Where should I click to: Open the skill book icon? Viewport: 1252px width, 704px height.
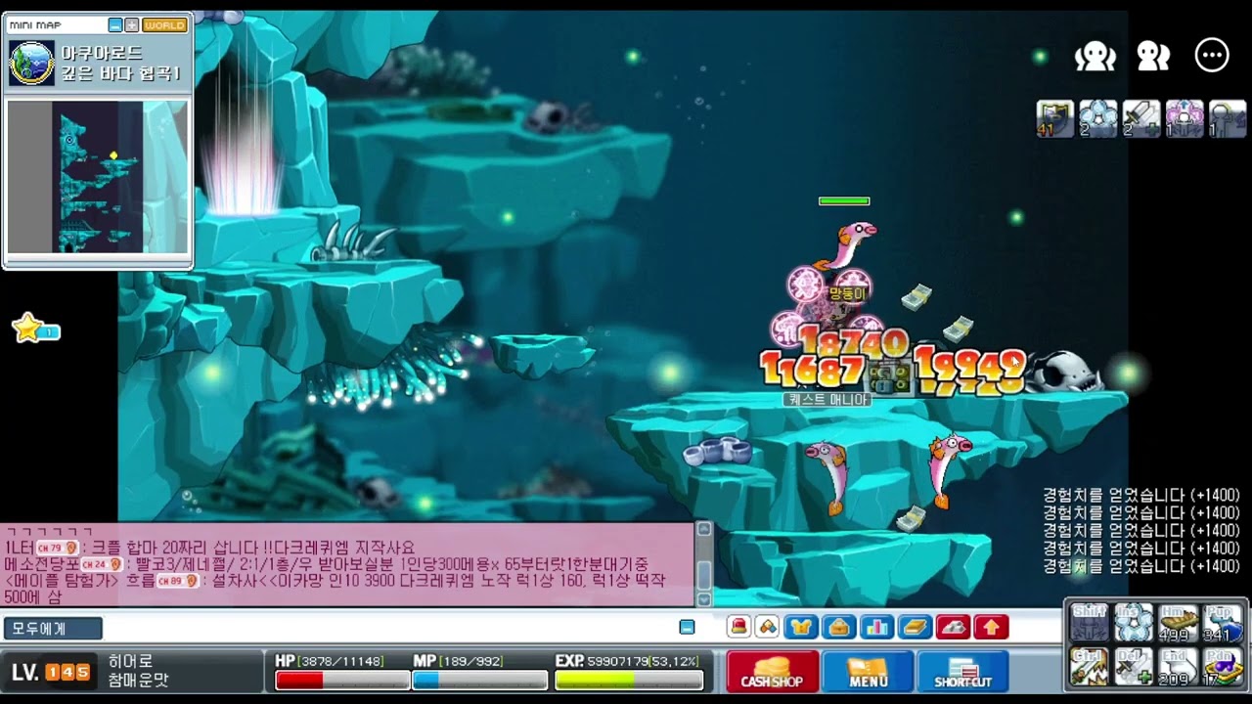point(915,627)
